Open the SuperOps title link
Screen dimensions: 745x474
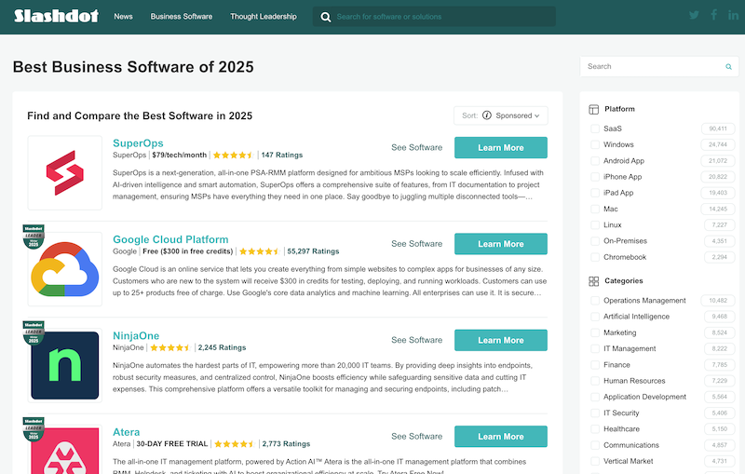coord(138,143)
